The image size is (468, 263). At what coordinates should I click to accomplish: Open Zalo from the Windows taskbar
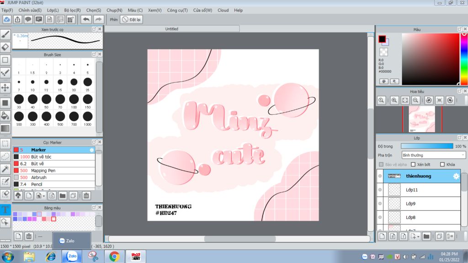[72, 257]
